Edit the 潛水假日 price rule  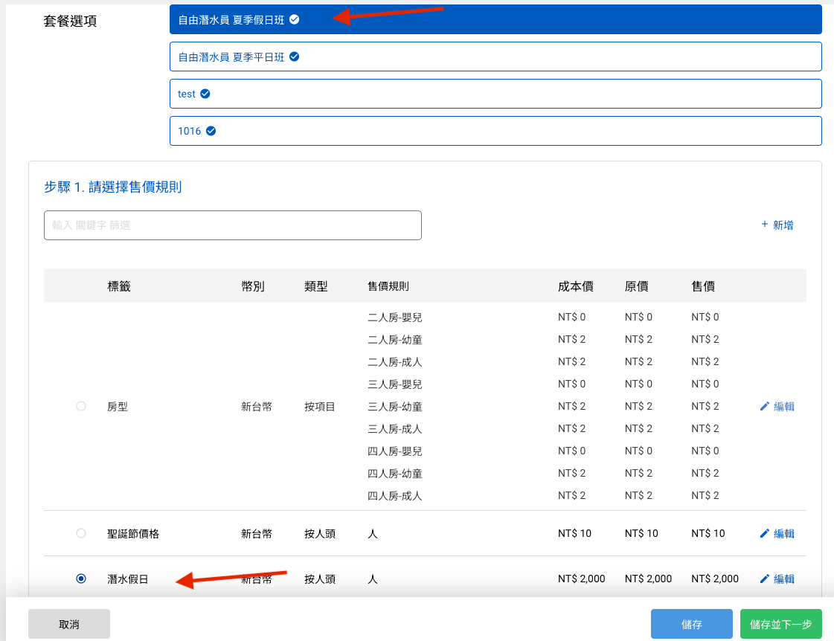(x=777, y=579)
